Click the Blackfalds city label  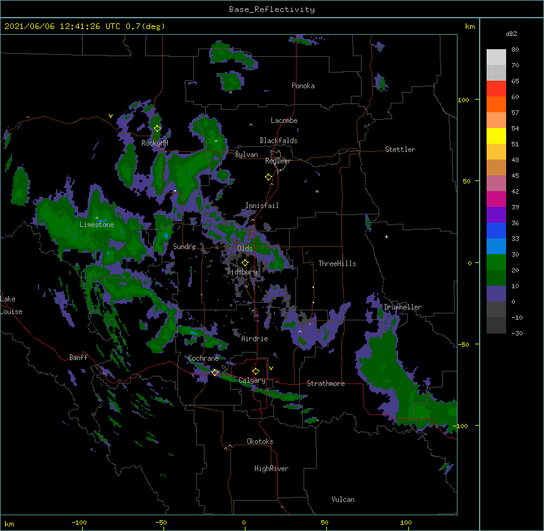click(278, 141)
